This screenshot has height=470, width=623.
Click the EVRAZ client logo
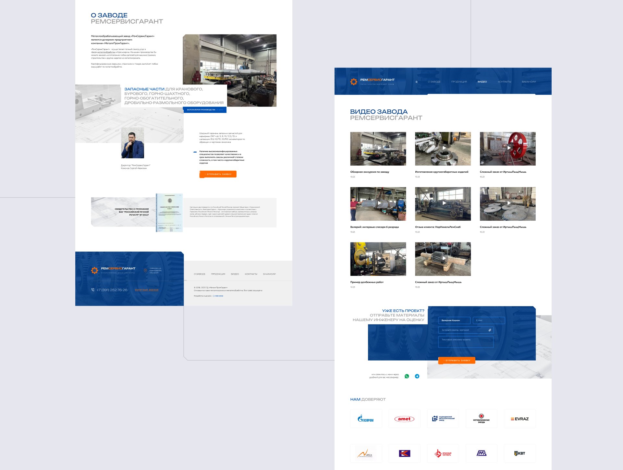pyautogui.click(x=519, y=419)
